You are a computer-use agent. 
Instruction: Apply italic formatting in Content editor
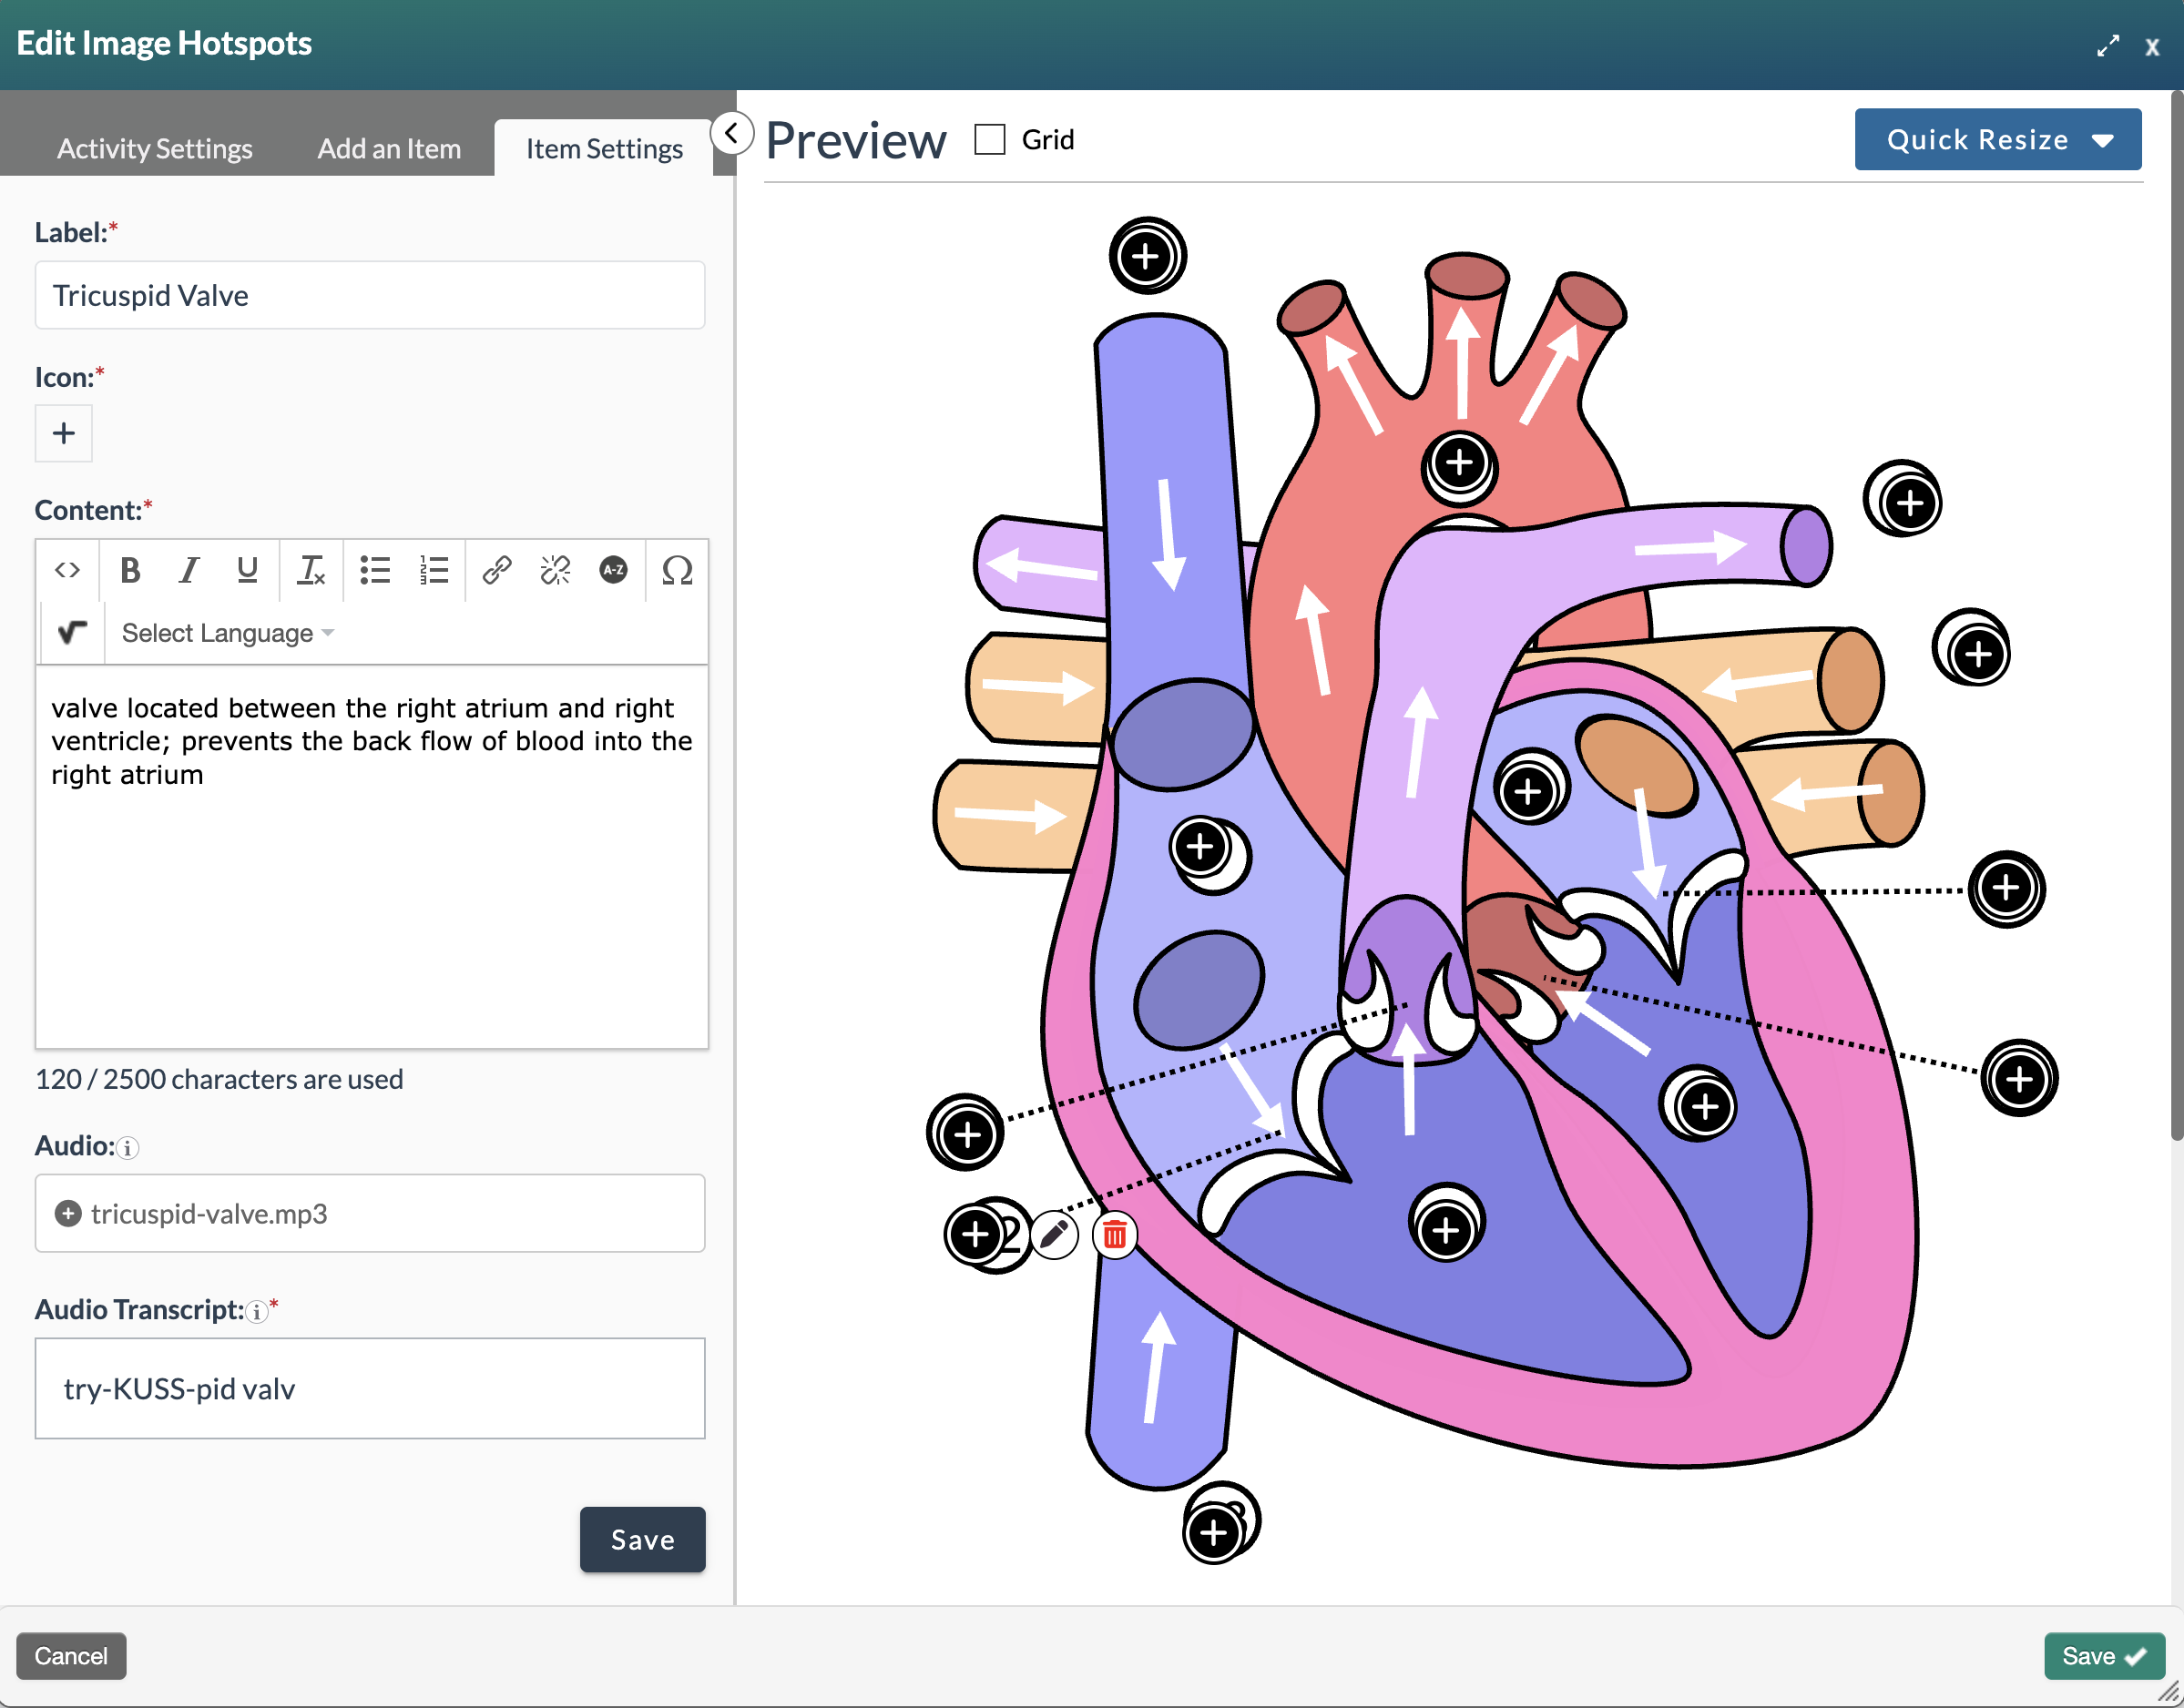[x=189, y=570]
